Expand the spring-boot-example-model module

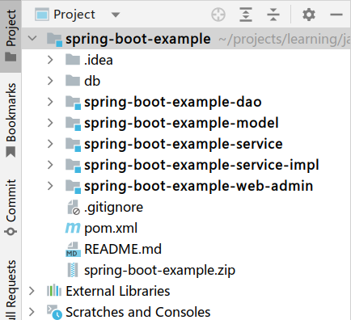pos(50,123)
